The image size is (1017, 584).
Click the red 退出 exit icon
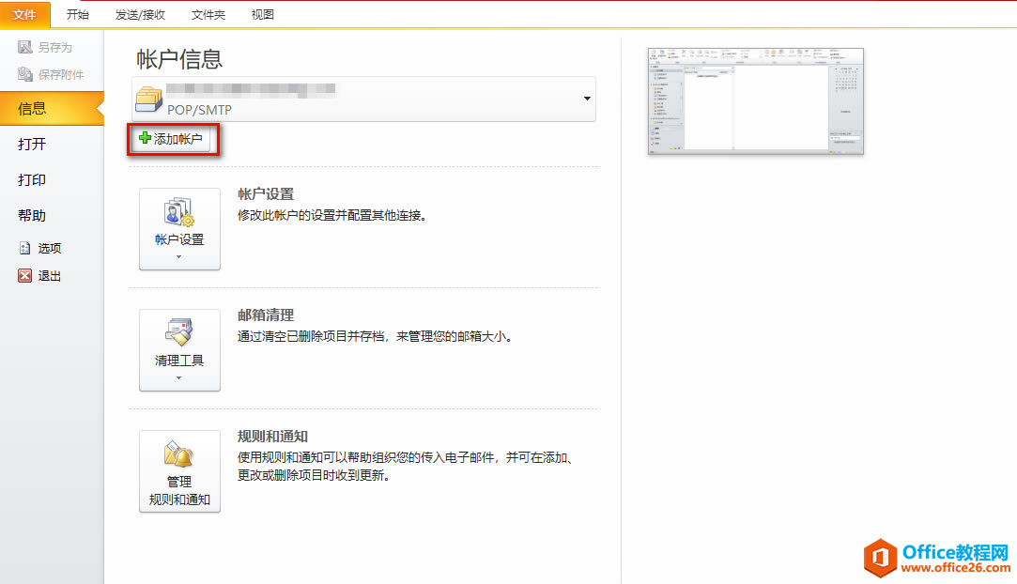point(25,276)
